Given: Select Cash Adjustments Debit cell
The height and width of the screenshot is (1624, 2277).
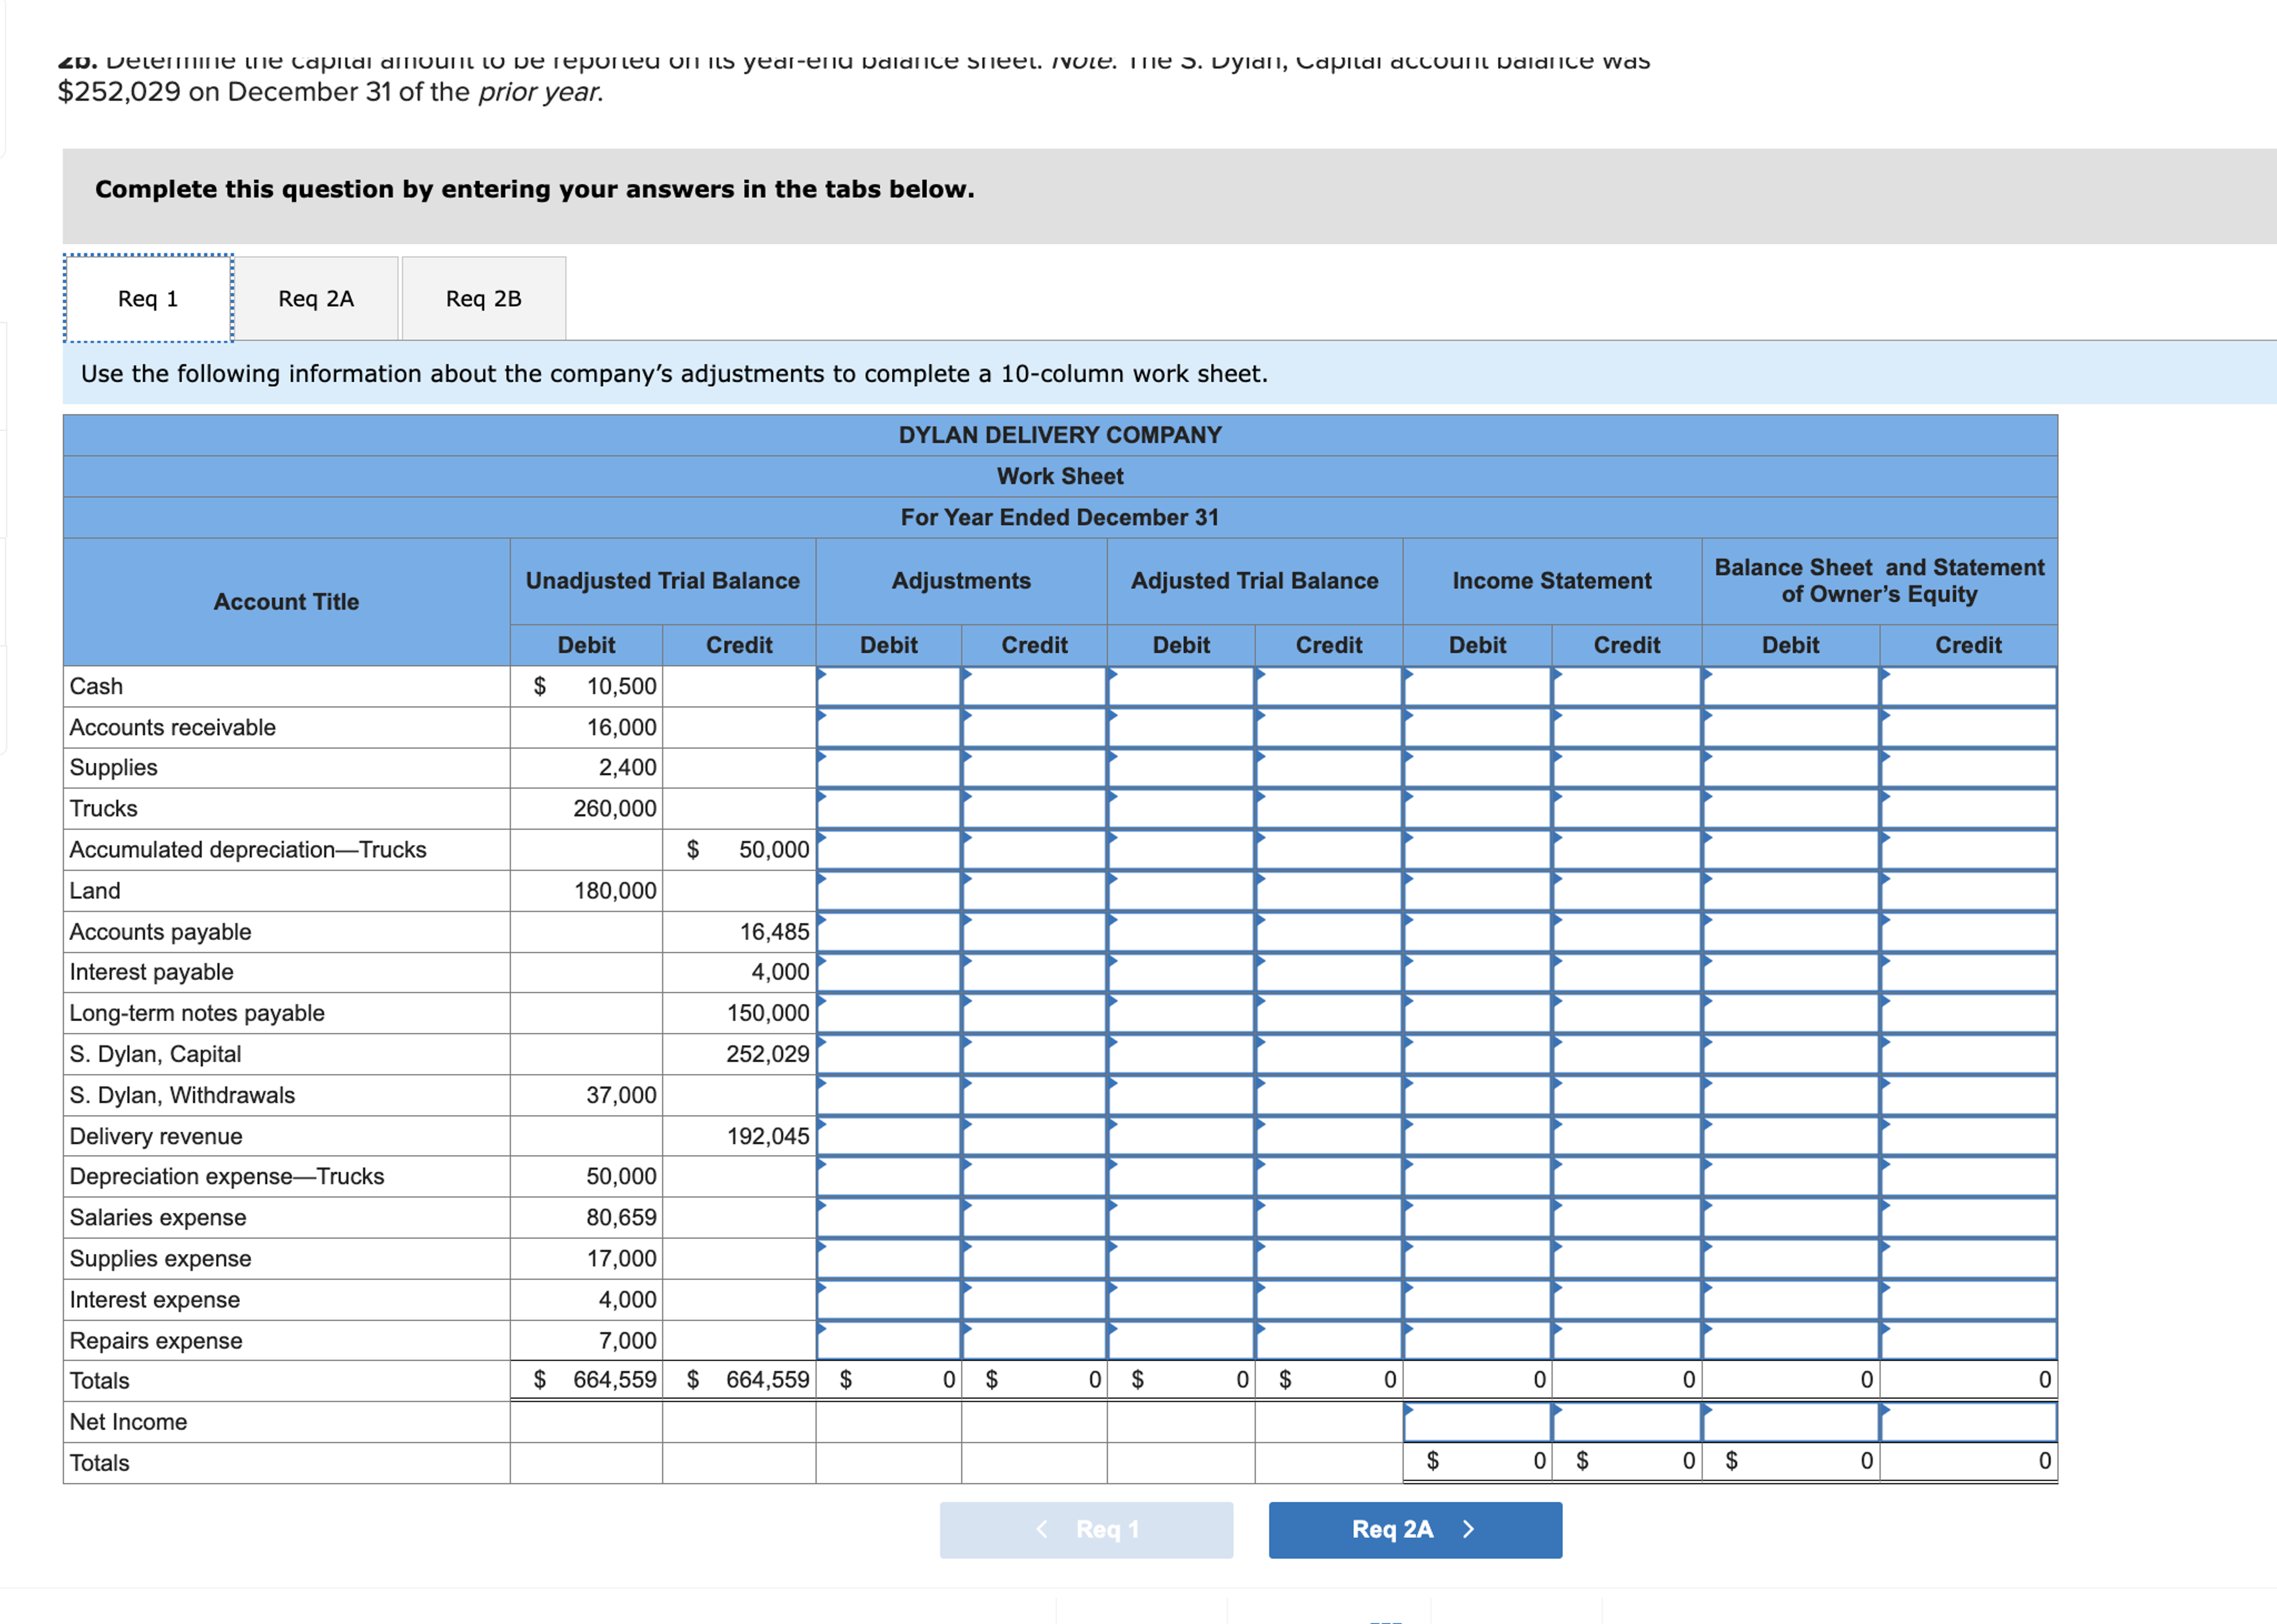Looking at the screenshot, I should [x=888, y=686].
